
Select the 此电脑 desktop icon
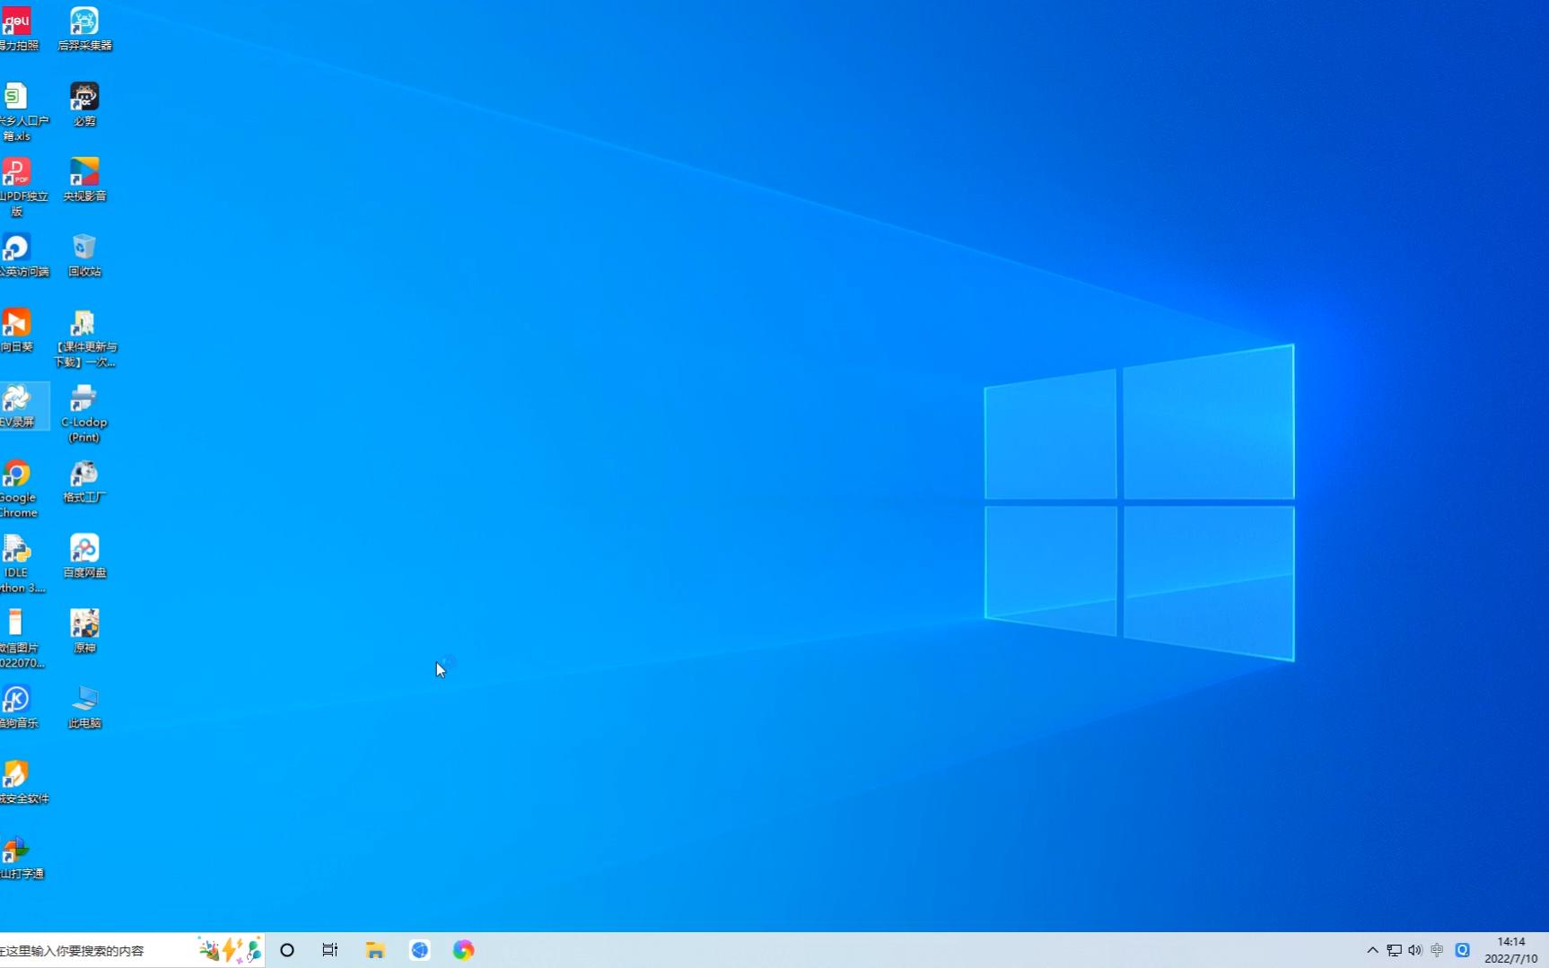tap(84, 706)
